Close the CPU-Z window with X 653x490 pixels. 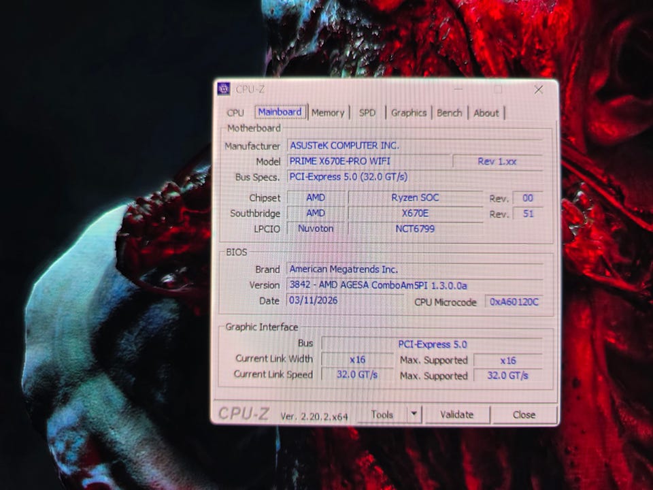(539, 90)
